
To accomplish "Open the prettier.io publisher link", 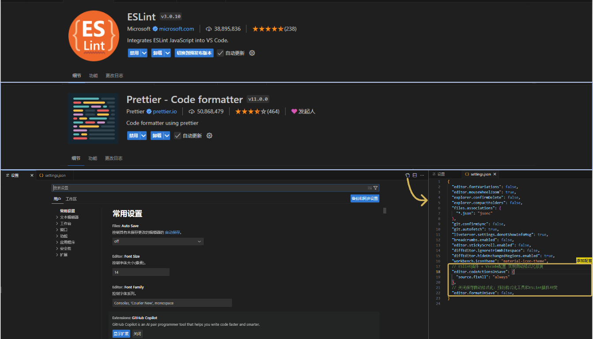I will 165,111.
